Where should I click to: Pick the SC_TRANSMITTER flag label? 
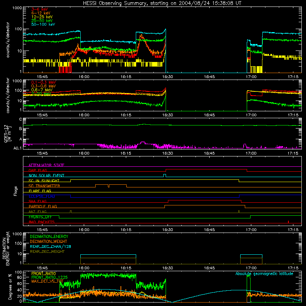(x=44, y=186)
